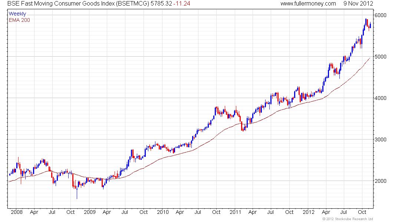This screenshot has width=408, height=222.
Task: Click the red change value -11.24
Action: (182, 4)
